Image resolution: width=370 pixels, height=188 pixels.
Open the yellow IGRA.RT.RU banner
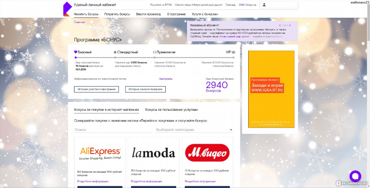click(271, 89)
